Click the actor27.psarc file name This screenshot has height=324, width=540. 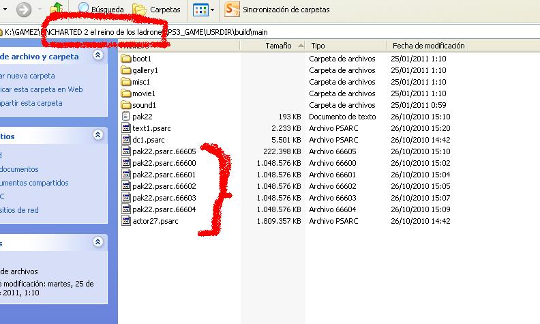(x=155, y=221)
